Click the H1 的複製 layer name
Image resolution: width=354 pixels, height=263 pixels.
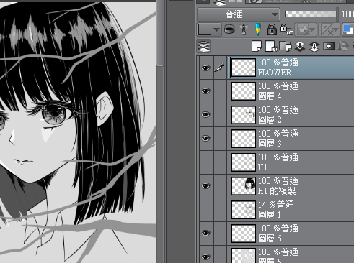coord(277,191)
